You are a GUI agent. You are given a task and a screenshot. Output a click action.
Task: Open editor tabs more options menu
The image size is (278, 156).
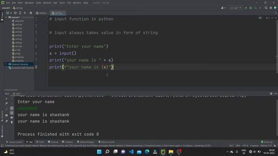pos(276,13)
